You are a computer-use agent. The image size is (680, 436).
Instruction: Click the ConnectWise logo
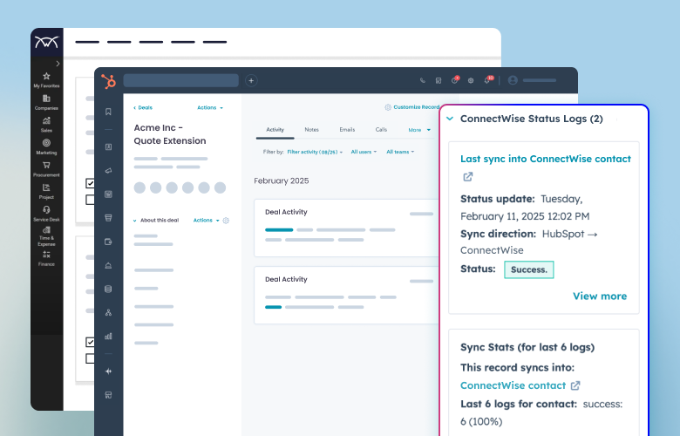point(47,42)
